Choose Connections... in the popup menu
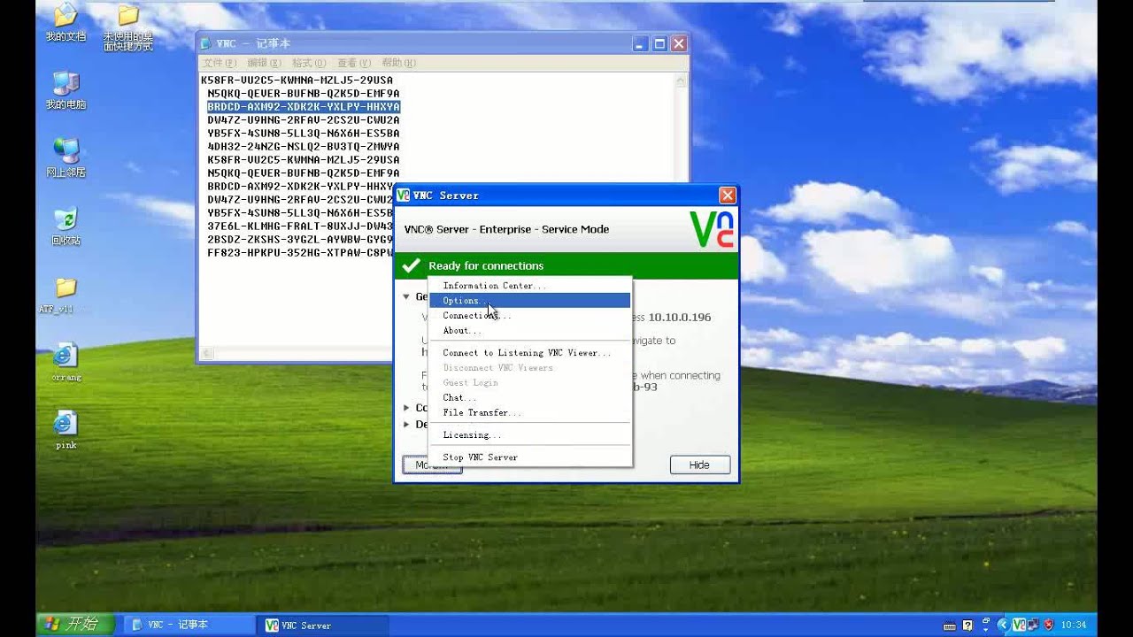This screenshot has width=1133, height=637. click(x=529, y=316)
